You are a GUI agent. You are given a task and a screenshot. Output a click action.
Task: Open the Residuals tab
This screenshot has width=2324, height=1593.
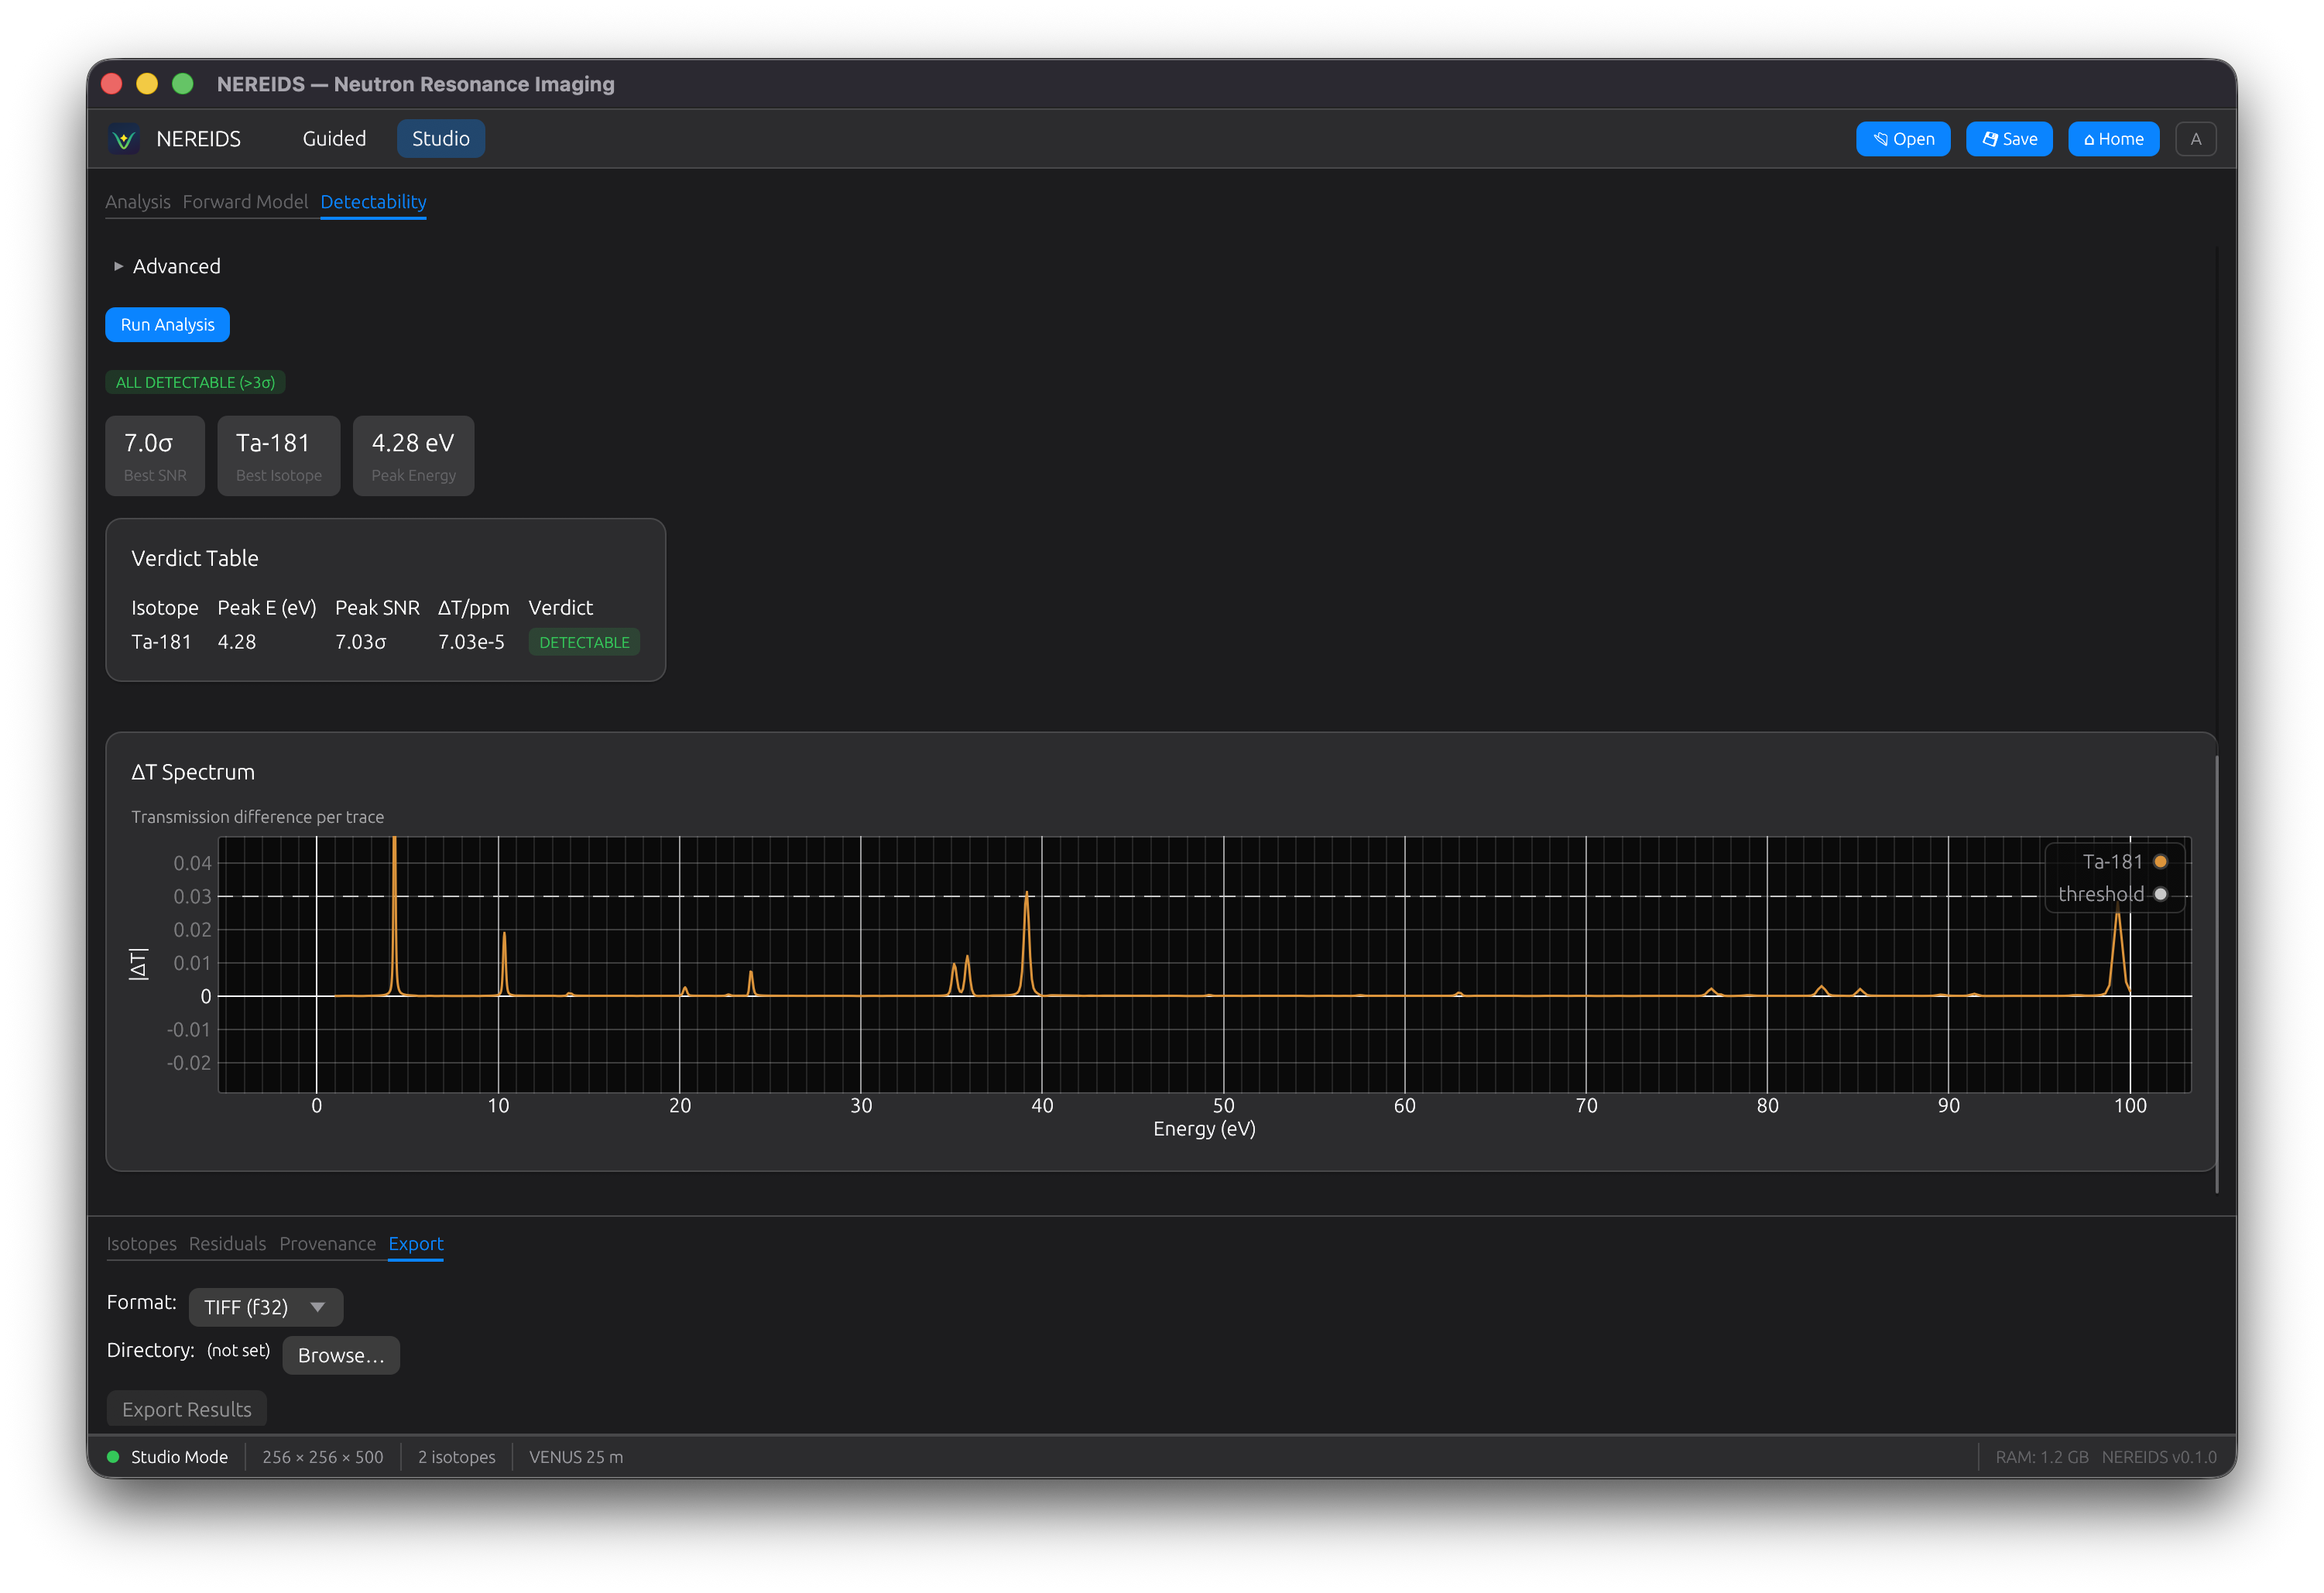[227, 1244]
